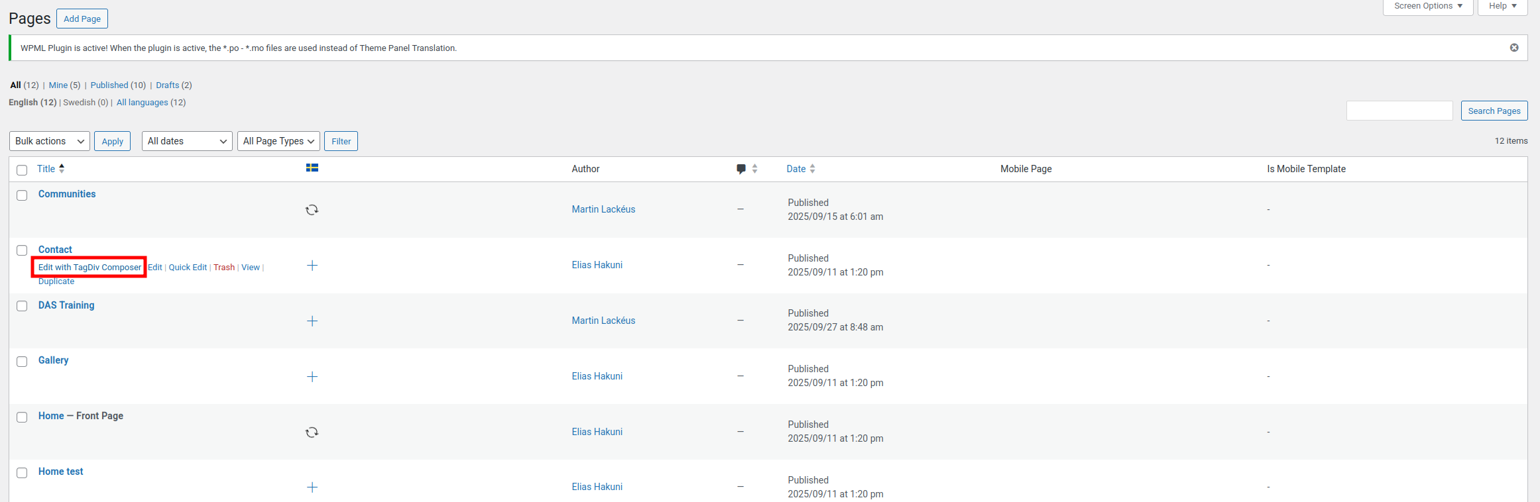Check the Communities page checkbox
The image size is (1540, 502).
(x=22, y=195)
